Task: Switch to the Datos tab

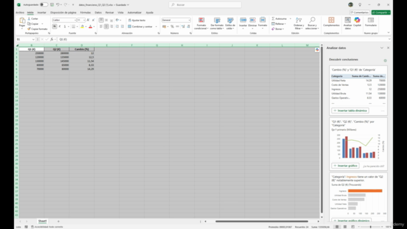Action: click(98, 13)
